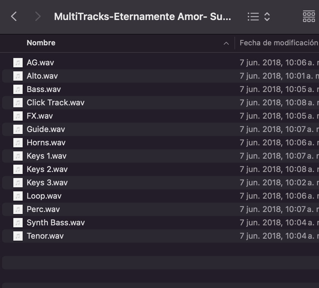
Task: Click the Synth Bass.wav file name
Action: pos(56,223)
